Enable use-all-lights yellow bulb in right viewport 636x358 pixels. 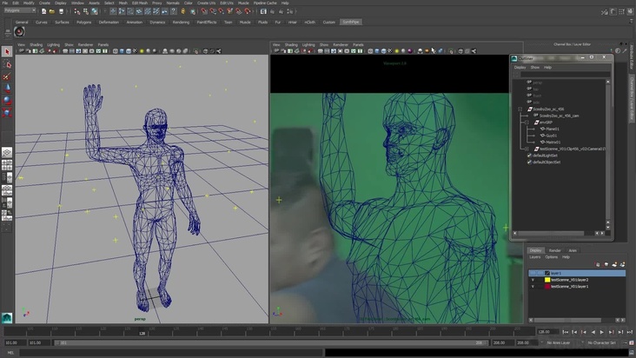(x=397, y=51)
